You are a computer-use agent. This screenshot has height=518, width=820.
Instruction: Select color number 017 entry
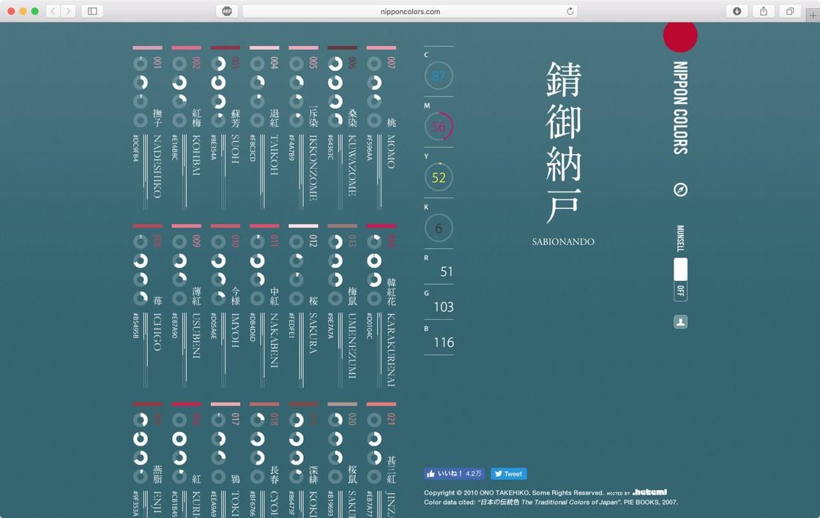(x=225, y=461)
